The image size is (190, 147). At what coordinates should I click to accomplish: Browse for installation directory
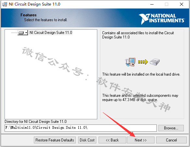coord(171,128)
